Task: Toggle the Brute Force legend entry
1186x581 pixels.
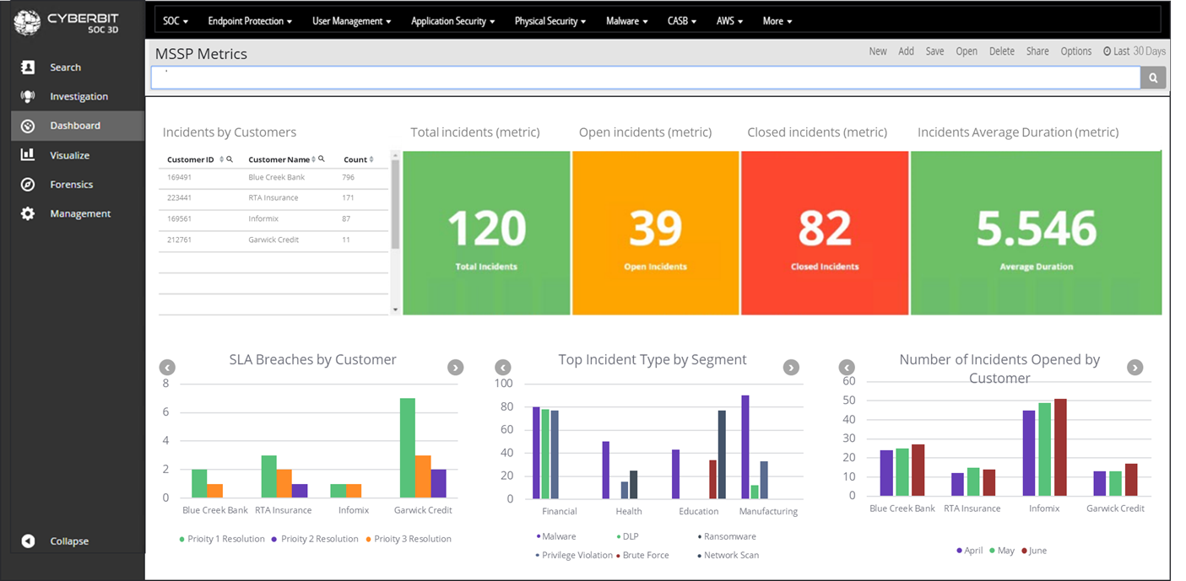Action: pos(642,555)
